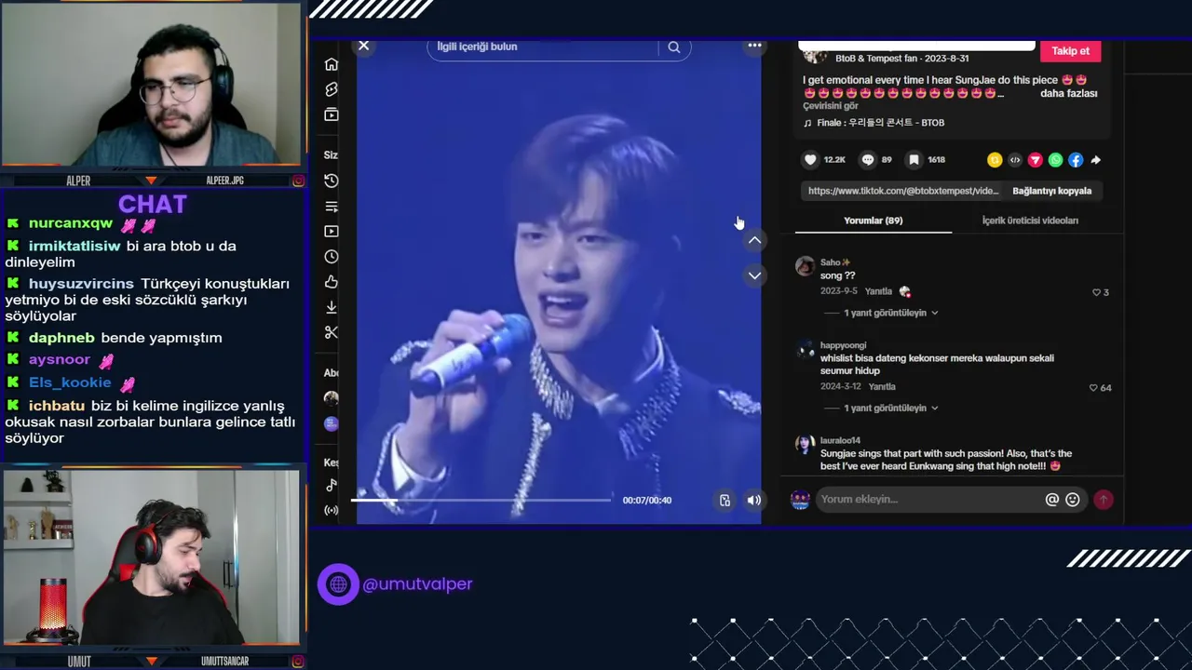Click the red send-to-friends icon
The height and width of the screenshot is (670, 1192).
pyautogui.click(x=1035, y=160)
